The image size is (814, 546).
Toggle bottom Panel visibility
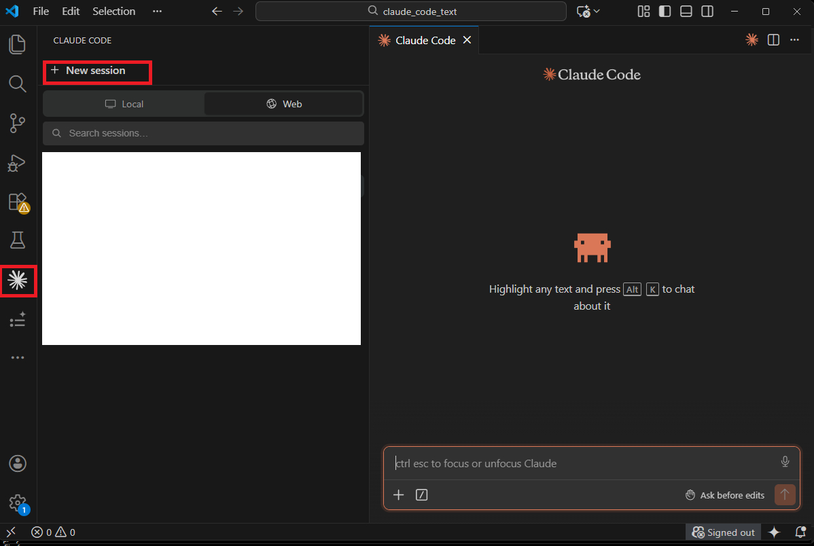point(686,11)
